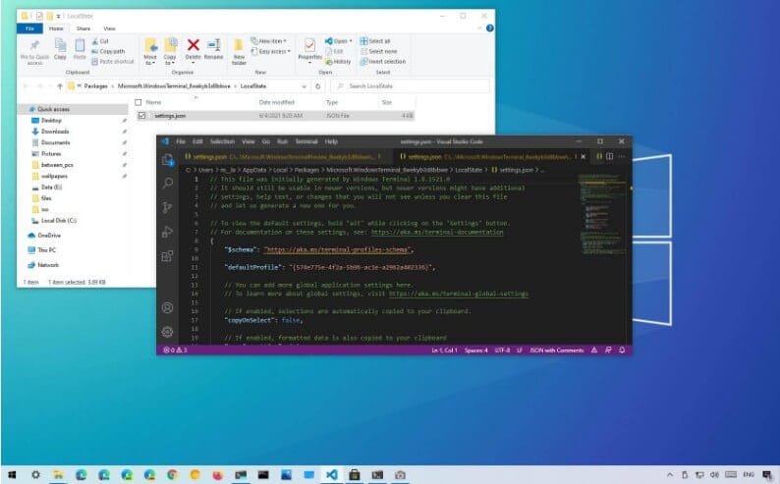Open the Manage gear in VS Code
The width and height of the screenshot is (780, 484).
tap(168, 332)
